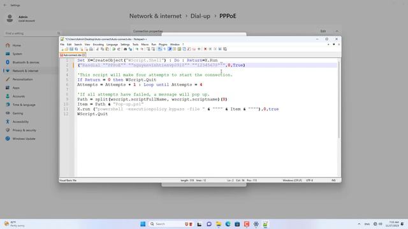Click the Zoom In toolbar icon
Viewport: 408px width, 229px height.
(137, 49)
